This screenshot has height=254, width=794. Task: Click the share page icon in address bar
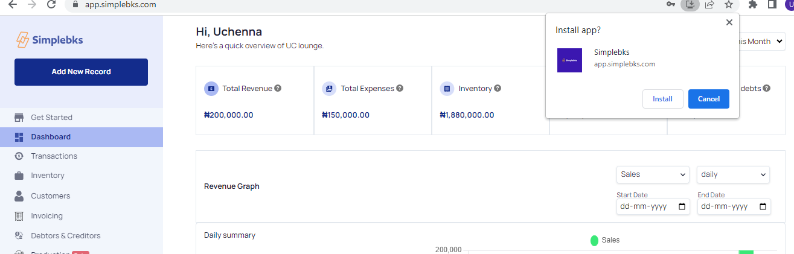(x=709, y=4)
